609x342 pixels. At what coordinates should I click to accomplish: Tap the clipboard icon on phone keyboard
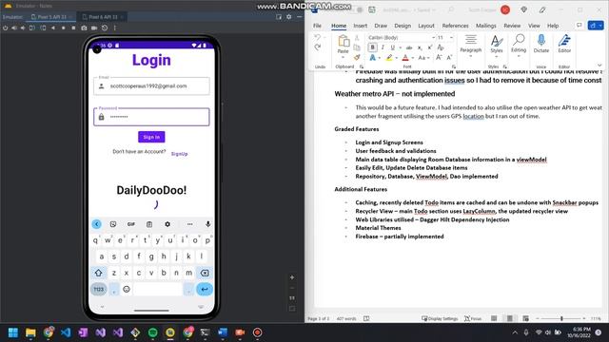(x=149, y=224)
